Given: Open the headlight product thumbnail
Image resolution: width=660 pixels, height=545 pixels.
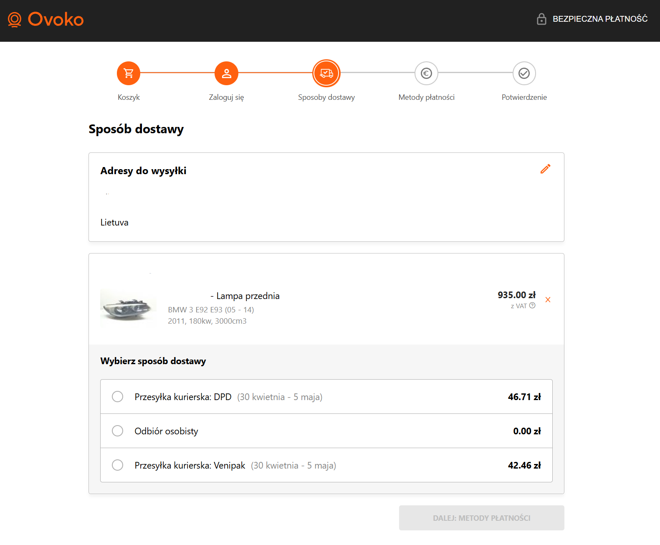Looking at the screenshot, I should (x=129, y=308).
